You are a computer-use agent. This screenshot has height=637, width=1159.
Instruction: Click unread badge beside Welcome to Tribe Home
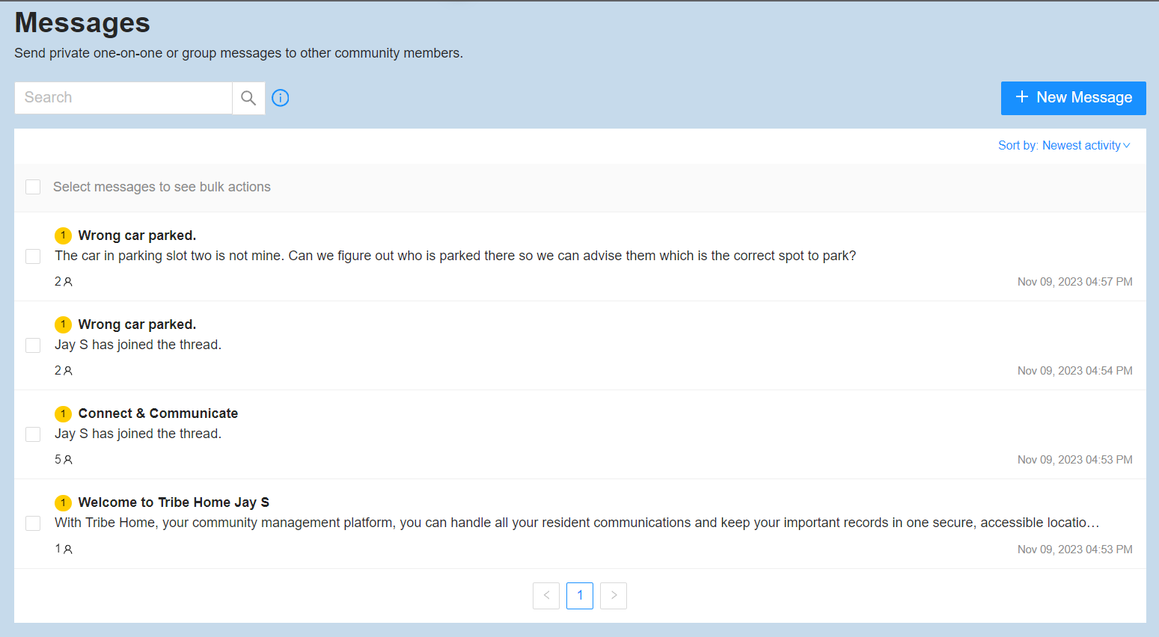pos(63,502)
